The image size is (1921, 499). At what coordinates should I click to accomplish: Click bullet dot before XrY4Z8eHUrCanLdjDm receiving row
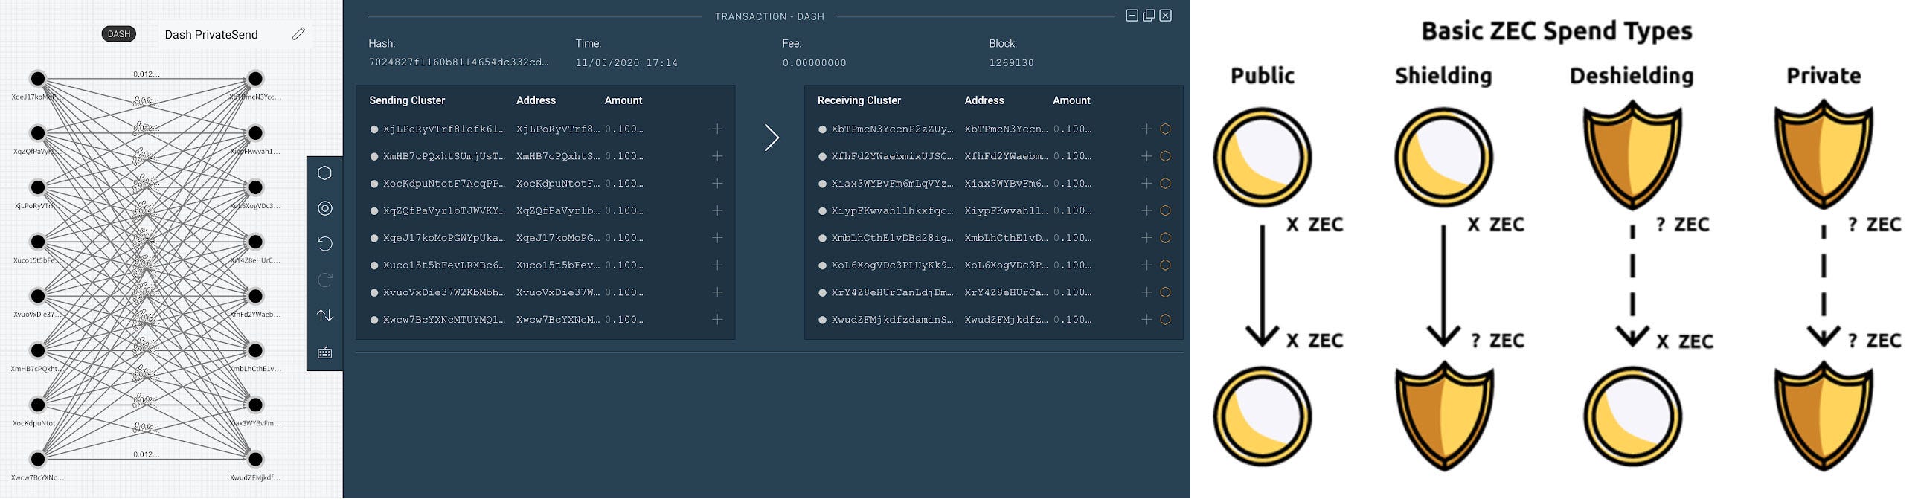point(823,292)
